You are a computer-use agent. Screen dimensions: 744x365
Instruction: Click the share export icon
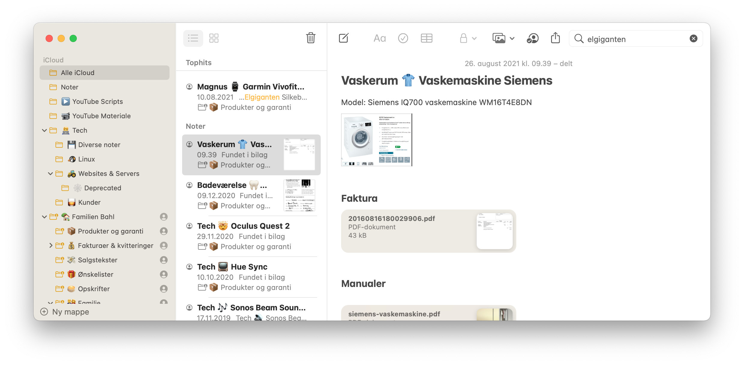click(555, 38)
